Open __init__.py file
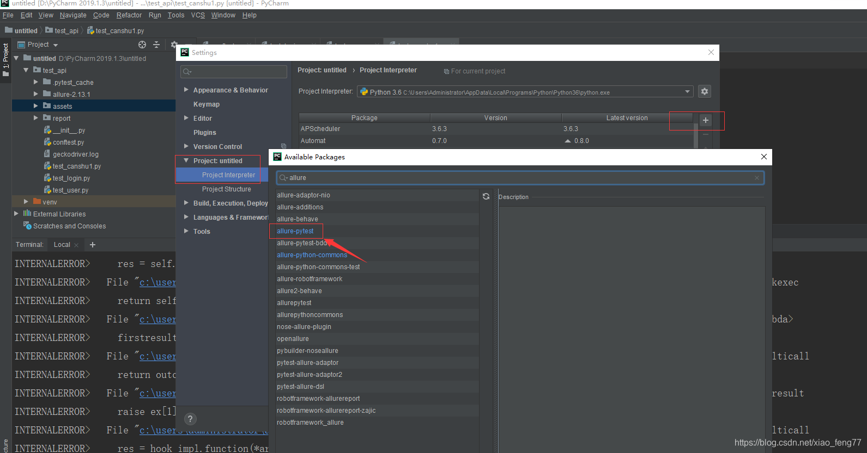The width and height of the screenshot is (867, 453). click(69, 131)
